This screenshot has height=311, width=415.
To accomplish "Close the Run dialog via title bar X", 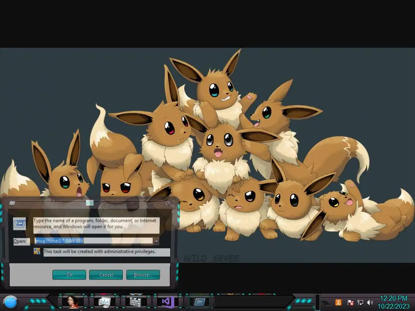I will (167, 203).
